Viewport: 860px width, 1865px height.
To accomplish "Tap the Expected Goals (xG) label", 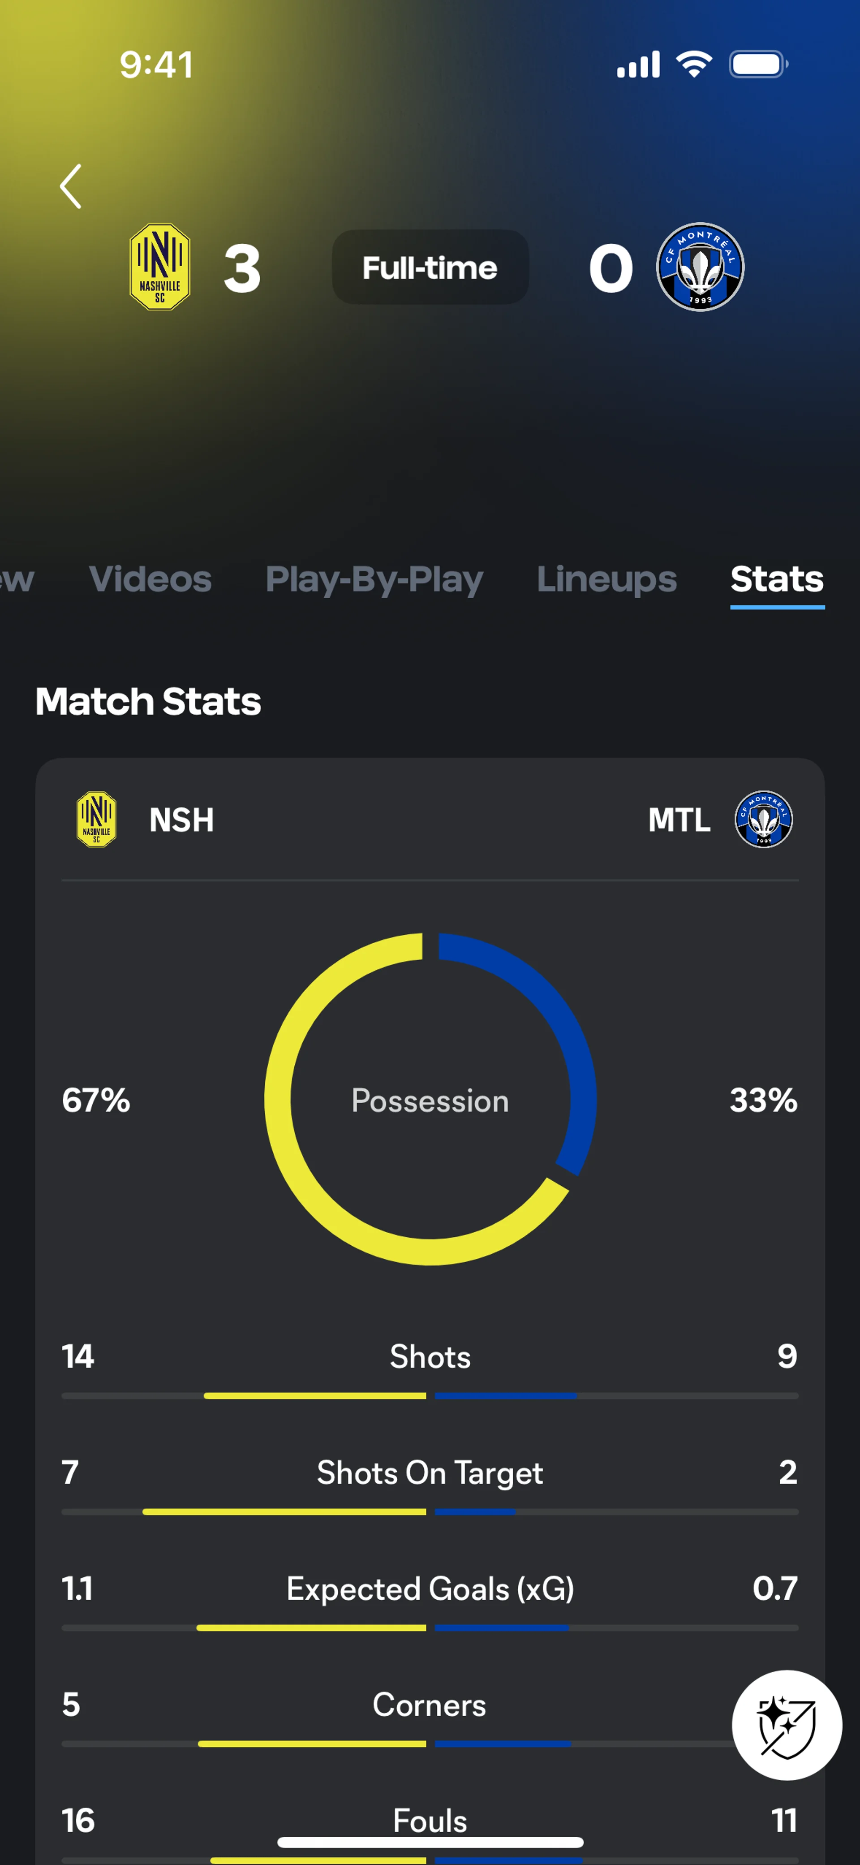I will 430,1589.
